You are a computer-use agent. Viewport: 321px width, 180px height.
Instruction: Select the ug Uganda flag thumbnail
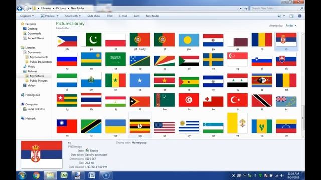140,126
